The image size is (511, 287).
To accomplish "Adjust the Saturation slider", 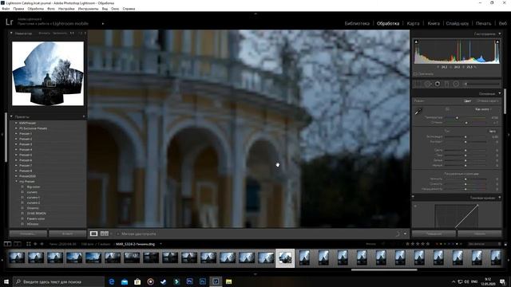I will click(465, 189).
